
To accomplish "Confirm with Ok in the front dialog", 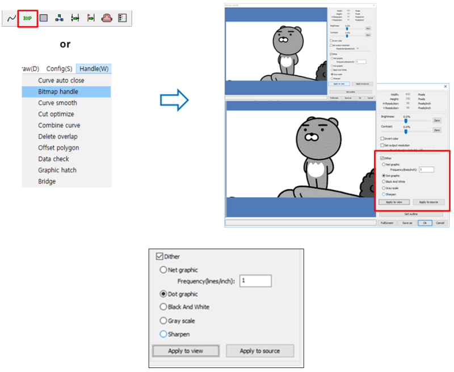I will pos(424,223).
